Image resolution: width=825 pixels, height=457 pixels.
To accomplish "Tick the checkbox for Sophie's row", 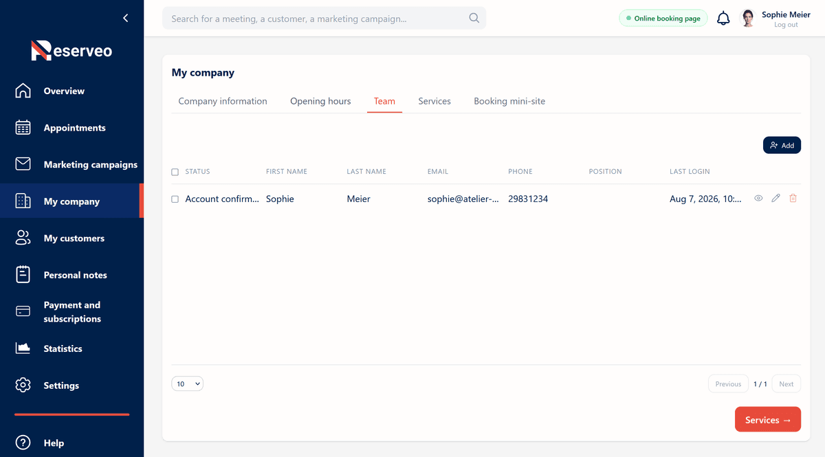I will pos(175,199).
